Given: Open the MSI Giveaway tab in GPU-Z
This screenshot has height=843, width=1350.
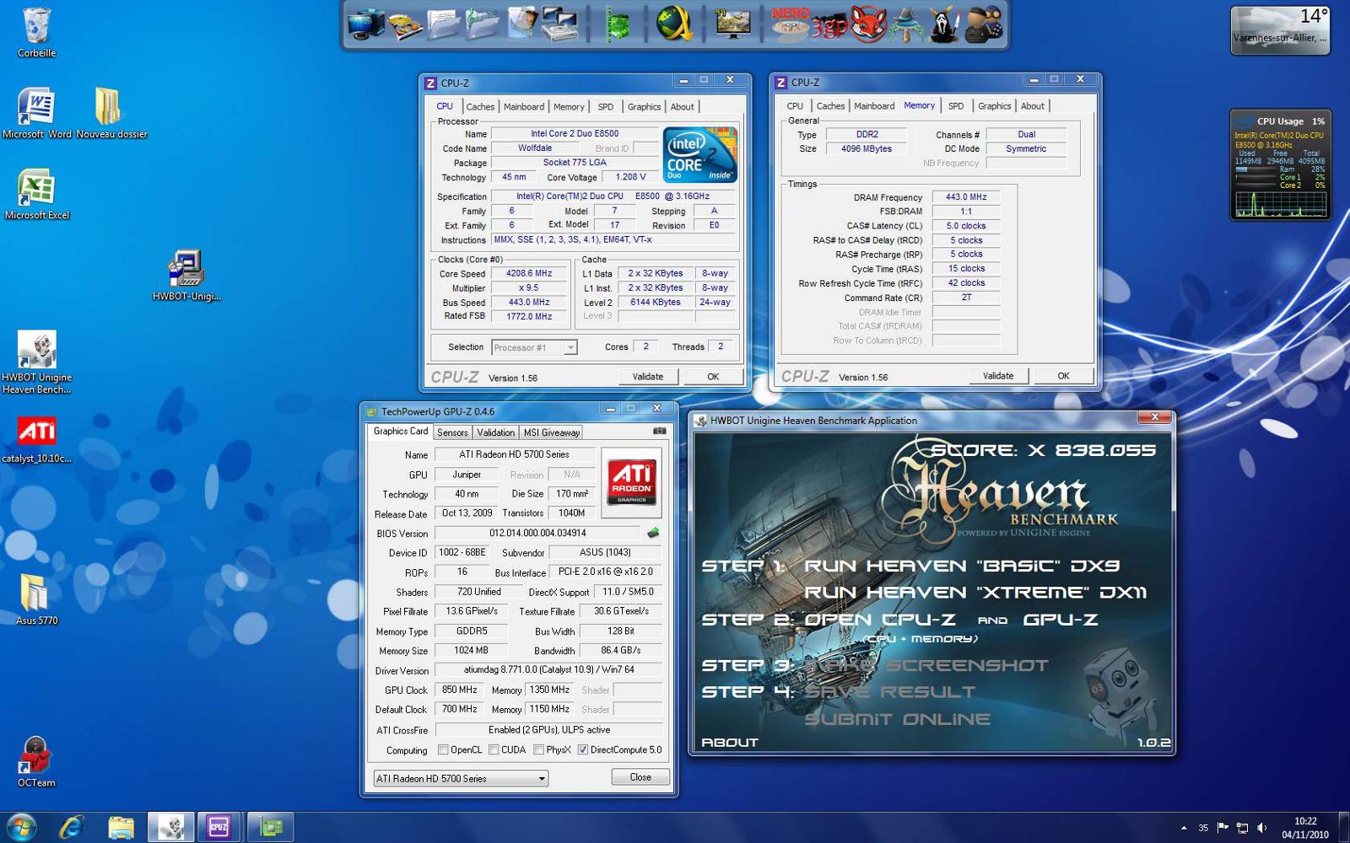Looking at the screenshot, I should (552, 432).
